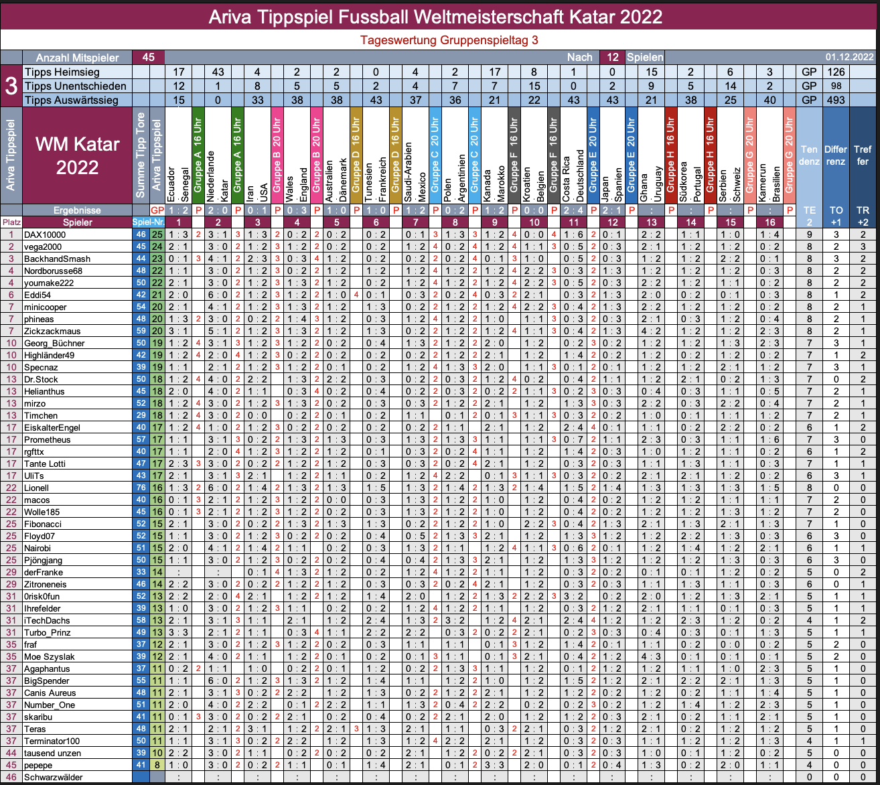This screenshot has height=785, width=880.
Task: Select player name 'pepepe'
Action: (38, 765)
